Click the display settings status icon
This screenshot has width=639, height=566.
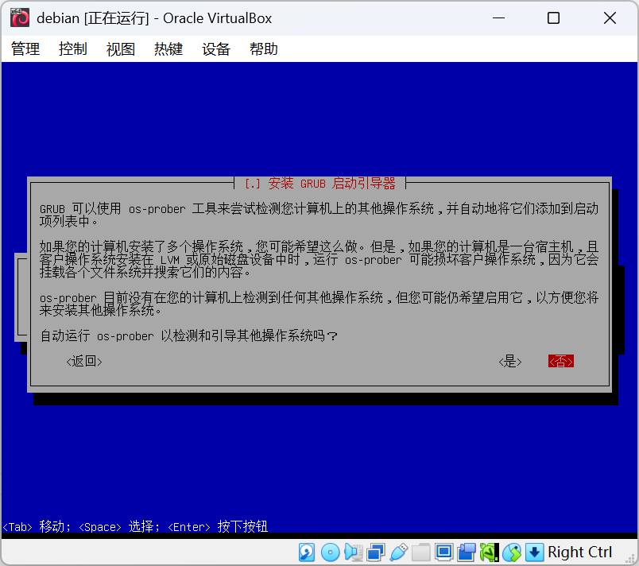click(x=443, y=552)
